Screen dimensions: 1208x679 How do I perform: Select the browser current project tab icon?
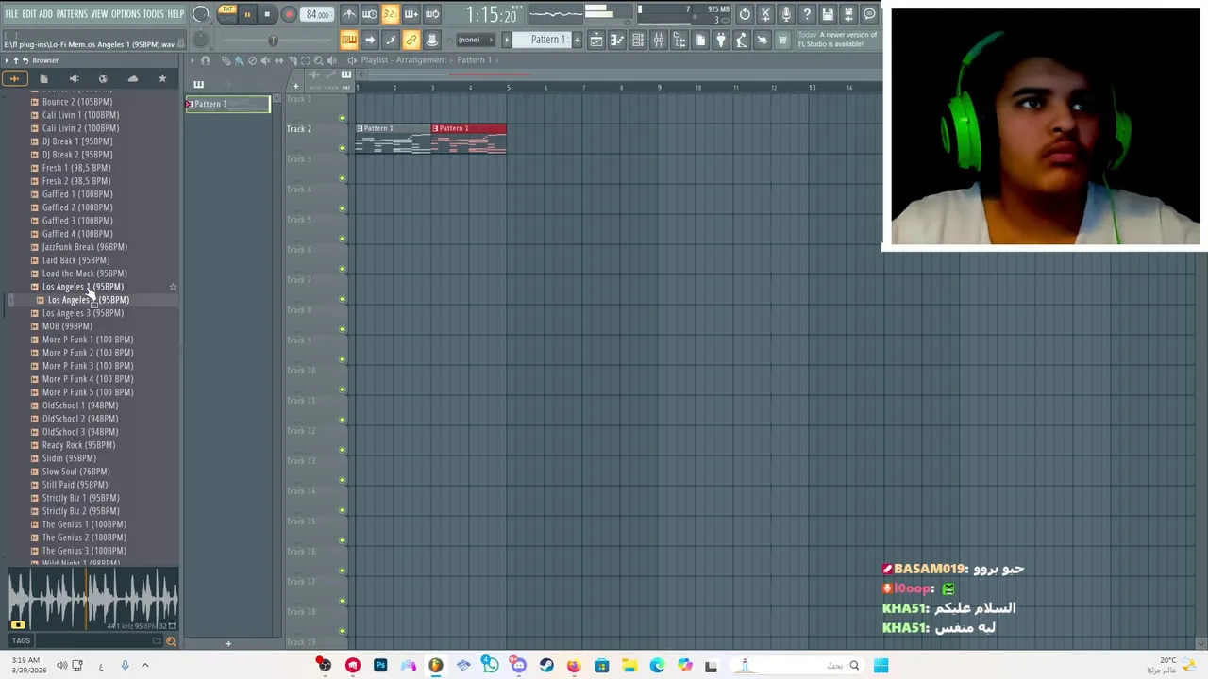(44, 79)
